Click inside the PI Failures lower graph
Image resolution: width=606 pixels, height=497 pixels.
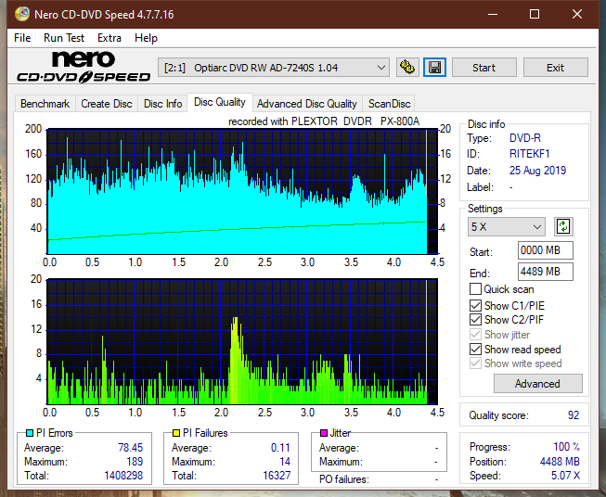coord(242,342)
